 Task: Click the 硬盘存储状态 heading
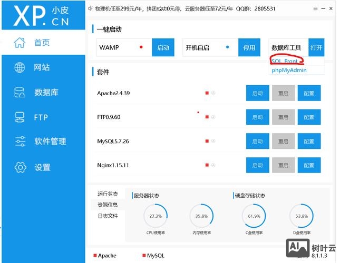[x=250, y=195]
